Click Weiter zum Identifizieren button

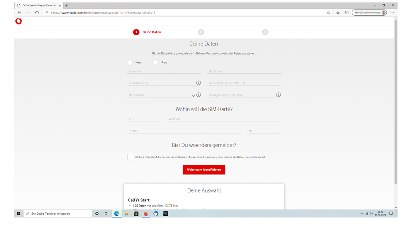click(x=204, y=170)
